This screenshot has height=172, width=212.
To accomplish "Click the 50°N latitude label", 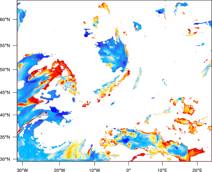I will click(x=5, y=70).
